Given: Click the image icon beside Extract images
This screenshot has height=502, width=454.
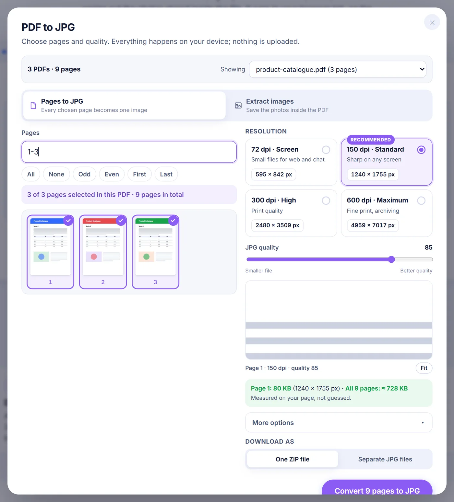Looking at the screenshot, I should [x=238, y=106].
